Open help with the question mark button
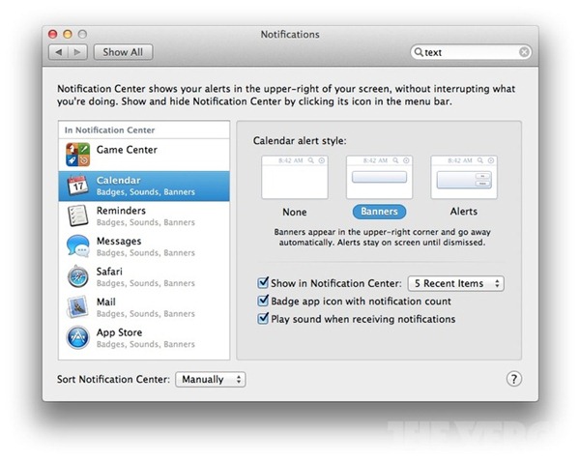 (514, 379)
